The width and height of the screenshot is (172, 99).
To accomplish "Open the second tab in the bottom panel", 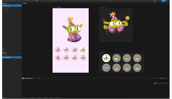I will click(39, 78).
